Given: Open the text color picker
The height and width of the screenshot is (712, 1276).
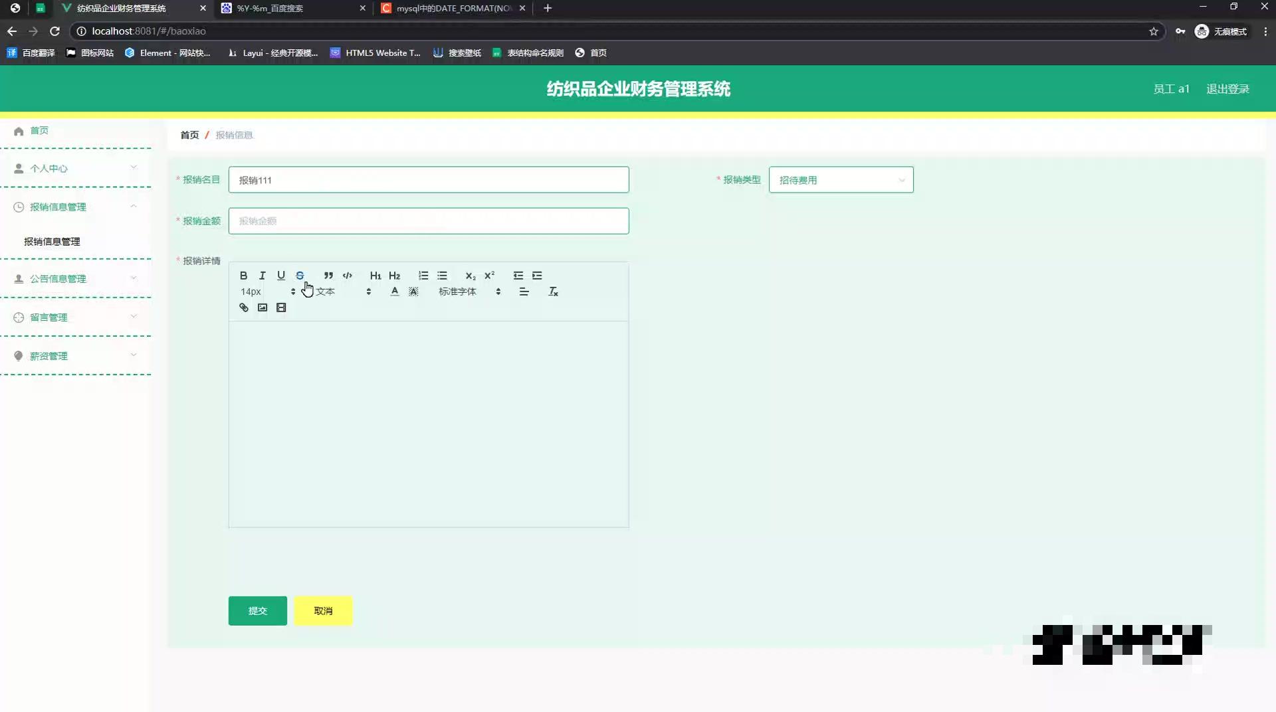Looking at the screenshot, I should pyautogui.click(x=395, y=292).
